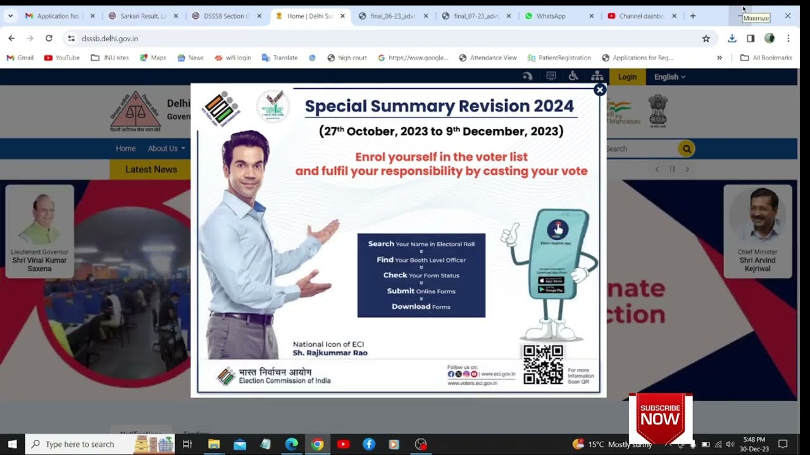Open the Applications for Reg... bookmark
This screenshot has height=455, width=810.
click(x=637, y=58)
